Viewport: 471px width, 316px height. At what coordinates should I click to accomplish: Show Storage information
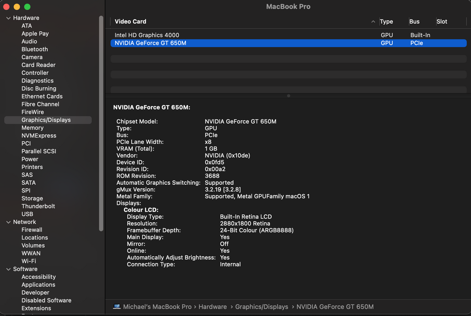point(32,198)
